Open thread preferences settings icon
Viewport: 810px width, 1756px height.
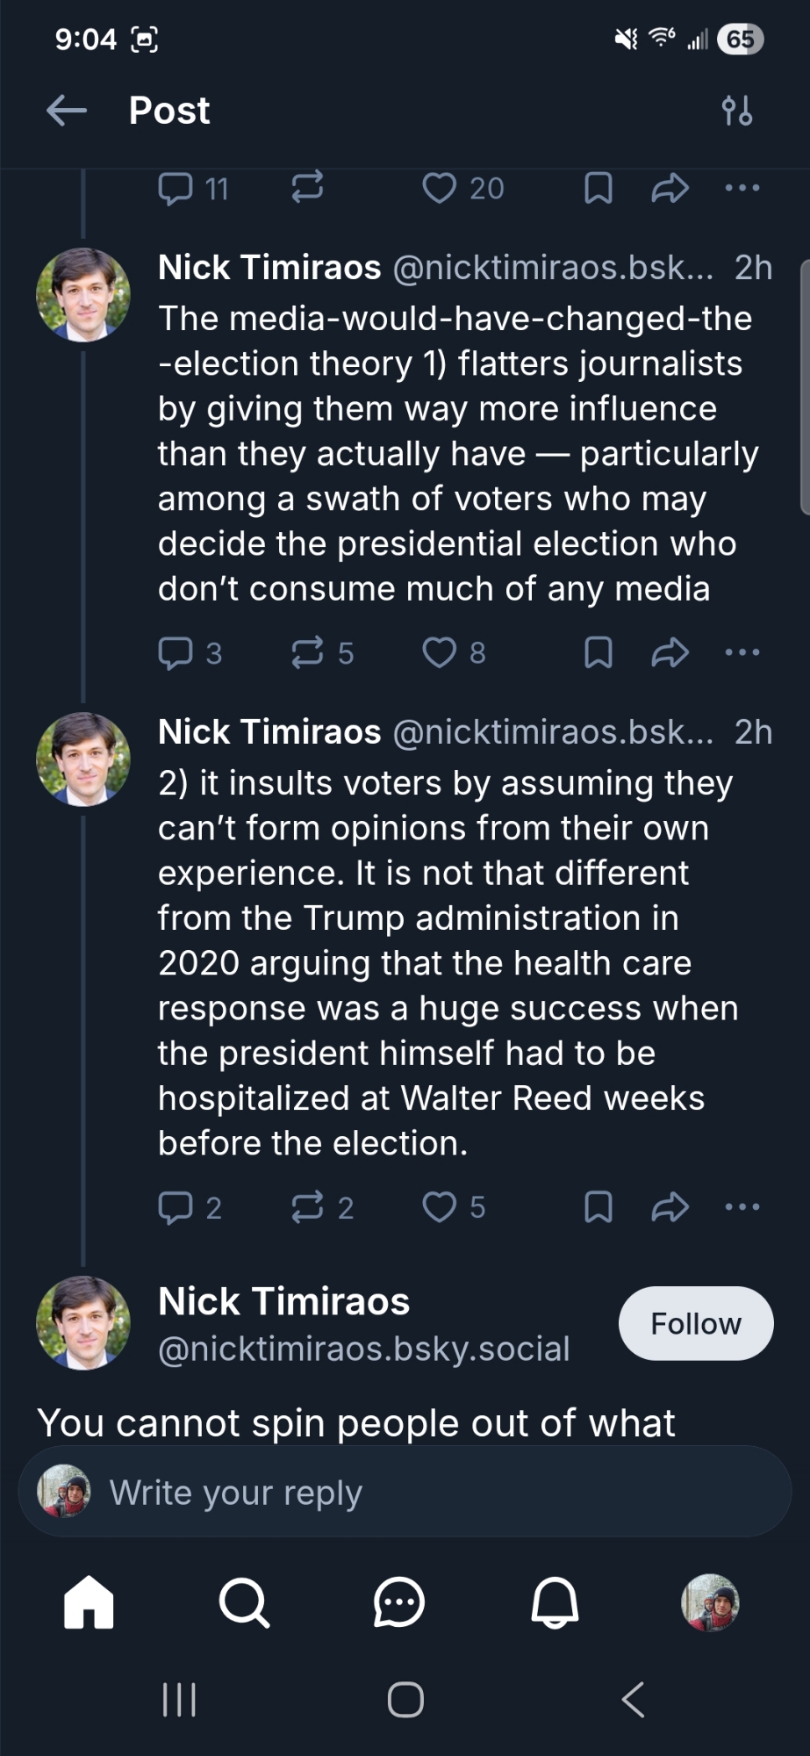(736, 112)
